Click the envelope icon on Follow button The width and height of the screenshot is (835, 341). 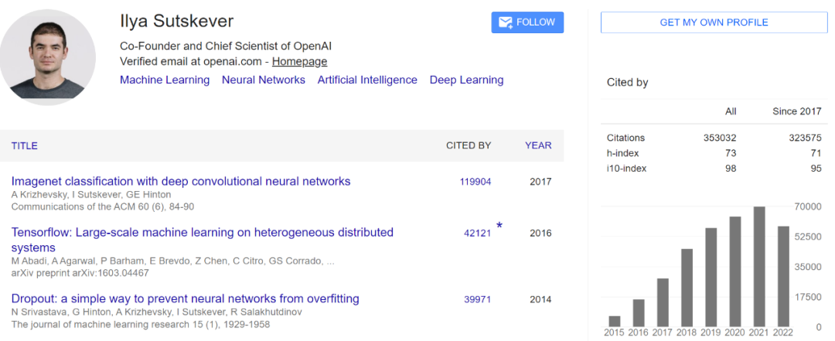tap(506, 22)
